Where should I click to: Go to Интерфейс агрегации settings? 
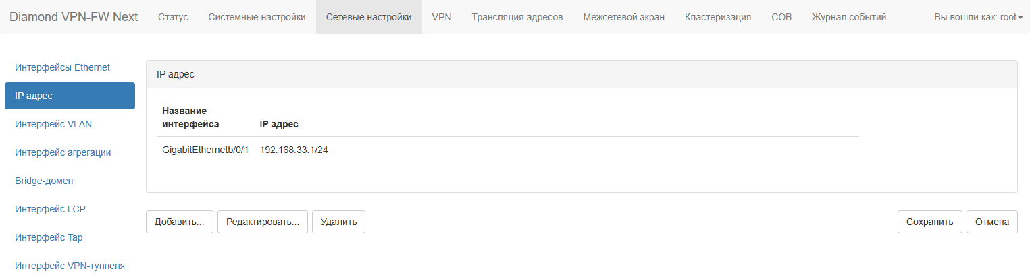click(x=63, y=152)
